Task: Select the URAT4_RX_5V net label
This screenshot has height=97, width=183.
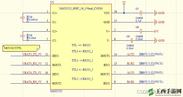Action: coord(32,82)
